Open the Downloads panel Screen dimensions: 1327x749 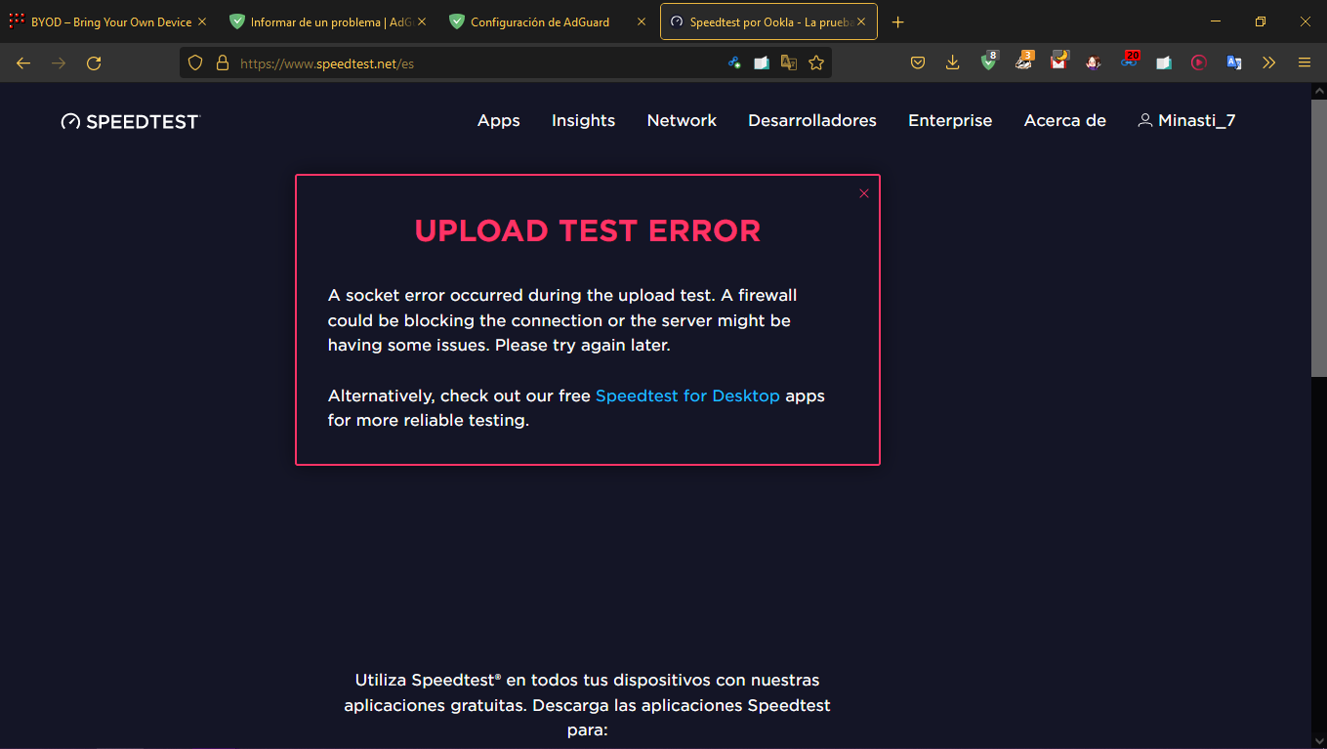pyautogui.click(x=953, y=62)
